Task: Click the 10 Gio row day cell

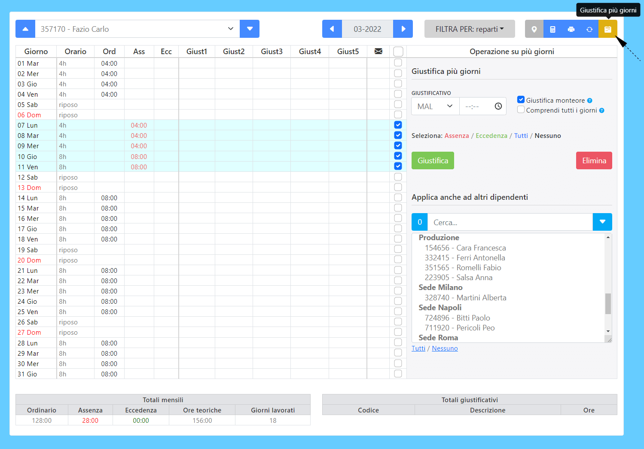Action: click(36, 156)
